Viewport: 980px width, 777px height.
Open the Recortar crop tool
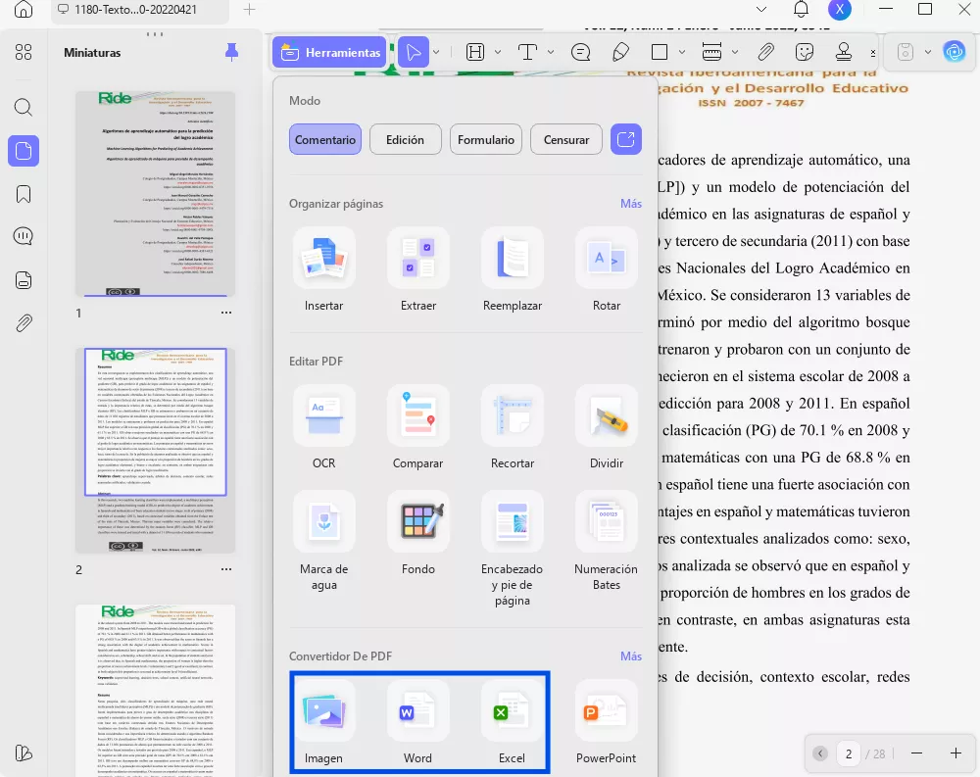513,427
